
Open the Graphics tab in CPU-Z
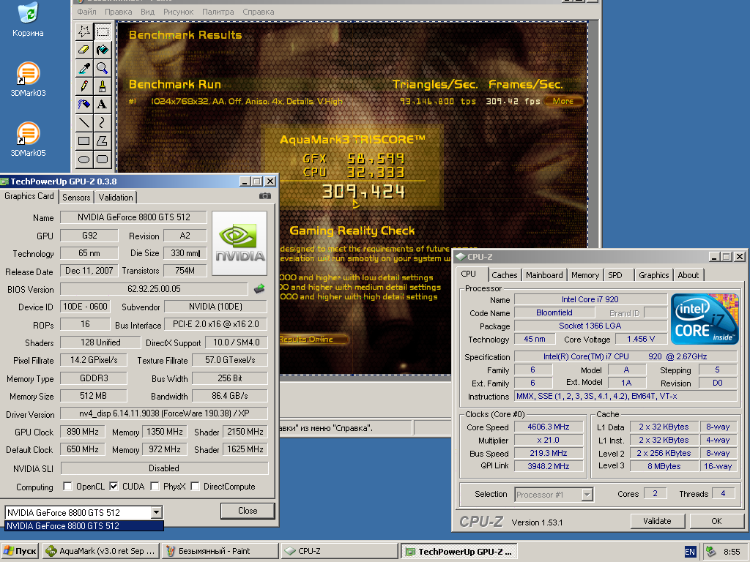tap(654, 275)
